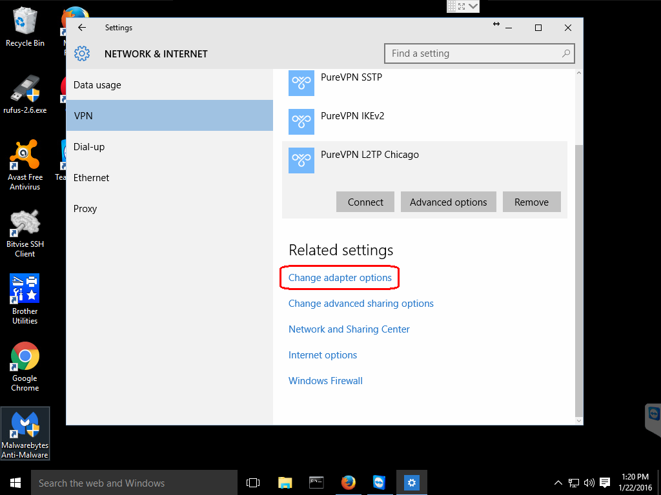Click the search magnifier in Find a setting
Viewport: 661px width, 495px height.
coord(565,53)
